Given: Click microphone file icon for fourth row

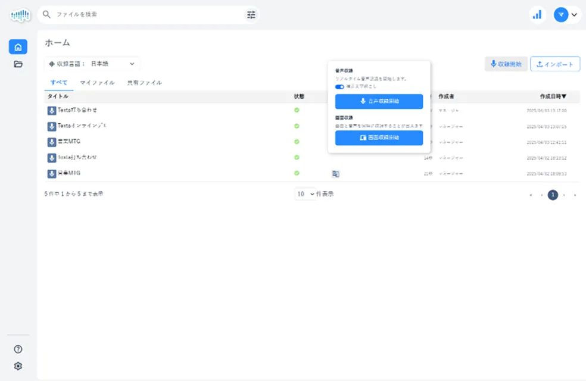Looking at the screenshot, I should [x=52, y=158].
